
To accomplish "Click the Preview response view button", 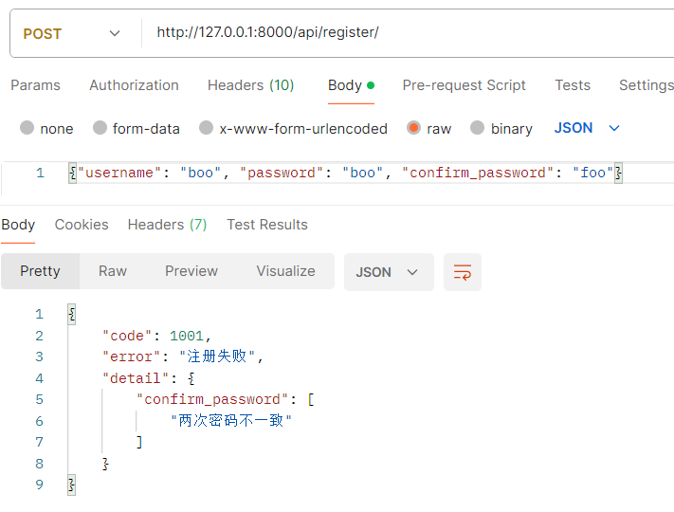I will tap(191, 271).
